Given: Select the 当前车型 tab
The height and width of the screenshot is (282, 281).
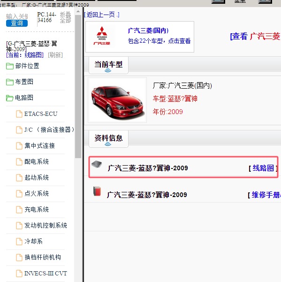Looking at the screenshot, I should (108, 65).
